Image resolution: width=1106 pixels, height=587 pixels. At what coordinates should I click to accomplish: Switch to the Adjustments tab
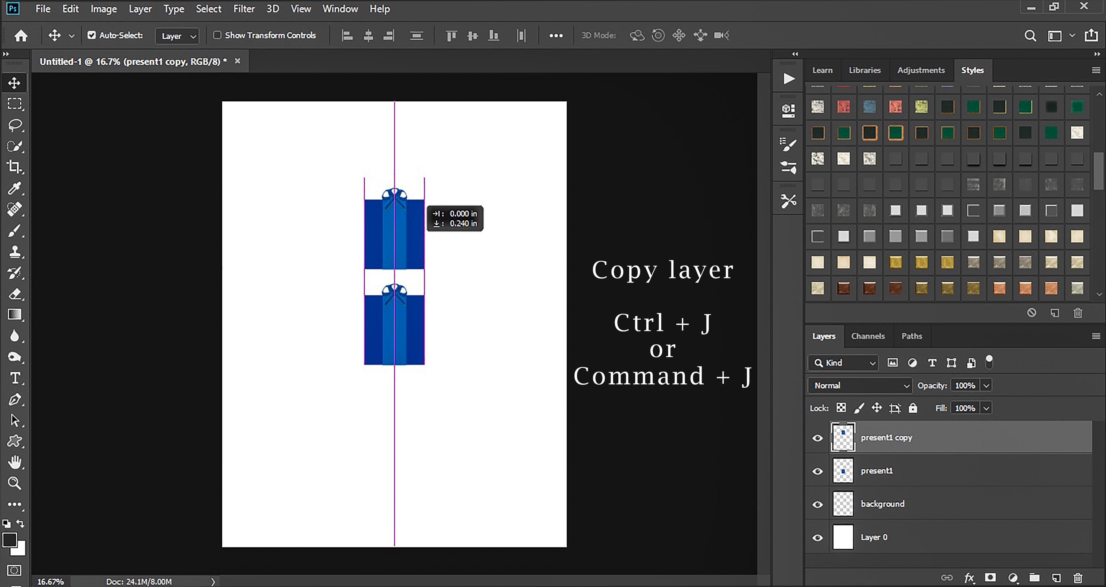coord(920,70)
